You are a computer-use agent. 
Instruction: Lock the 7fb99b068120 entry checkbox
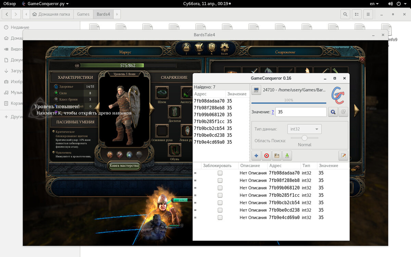(220, 188)
